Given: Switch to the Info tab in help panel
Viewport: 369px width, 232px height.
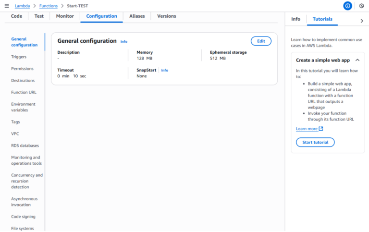Looking at the screenshot, I should (295, 19).
